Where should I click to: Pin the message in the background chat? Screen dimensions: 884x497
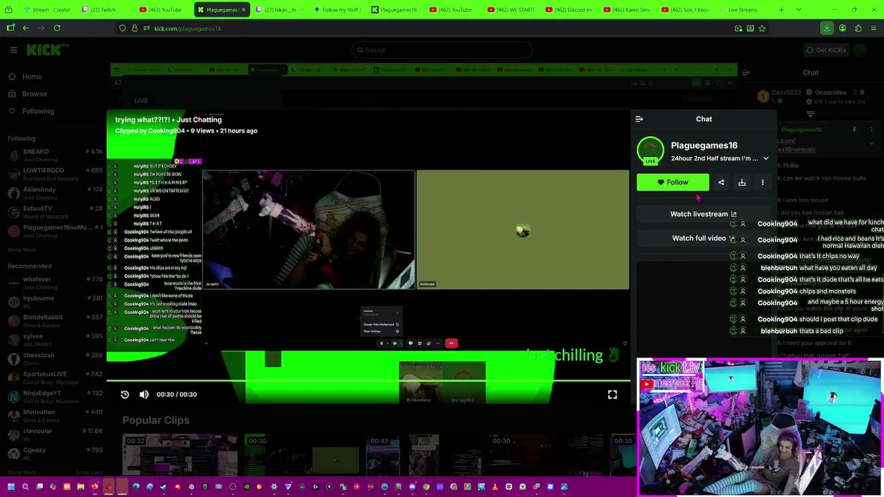click(x=854, y=130)
